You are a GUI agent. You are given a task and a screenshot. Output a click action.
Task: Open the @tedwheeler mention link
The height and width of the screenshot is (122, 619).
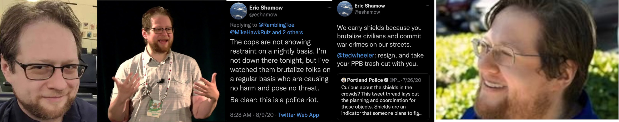[355, 55]
